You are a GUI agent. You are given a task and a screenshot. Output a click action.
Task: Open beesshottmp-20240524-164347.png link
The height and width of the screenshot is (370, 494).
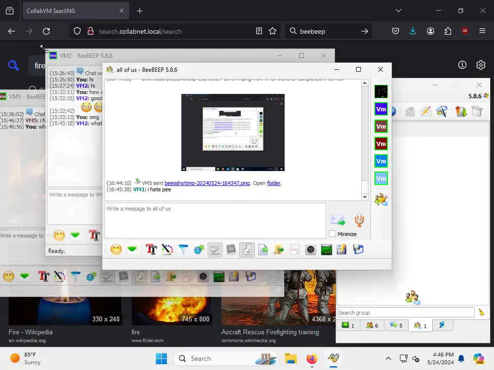[x=207, y=183]
